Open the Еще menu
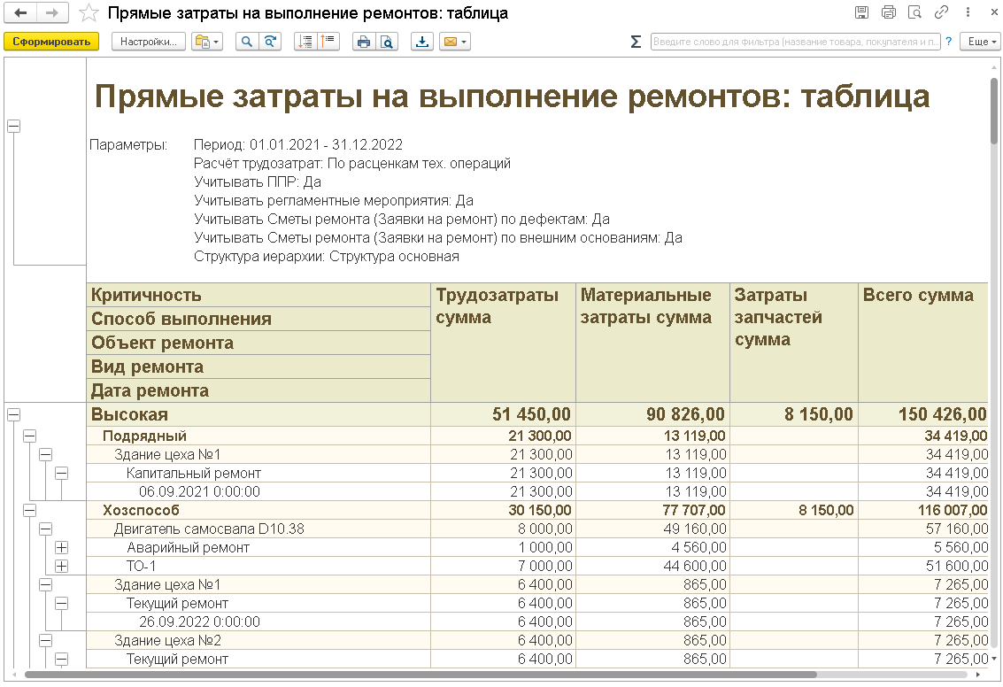 (x=981, y=42)
